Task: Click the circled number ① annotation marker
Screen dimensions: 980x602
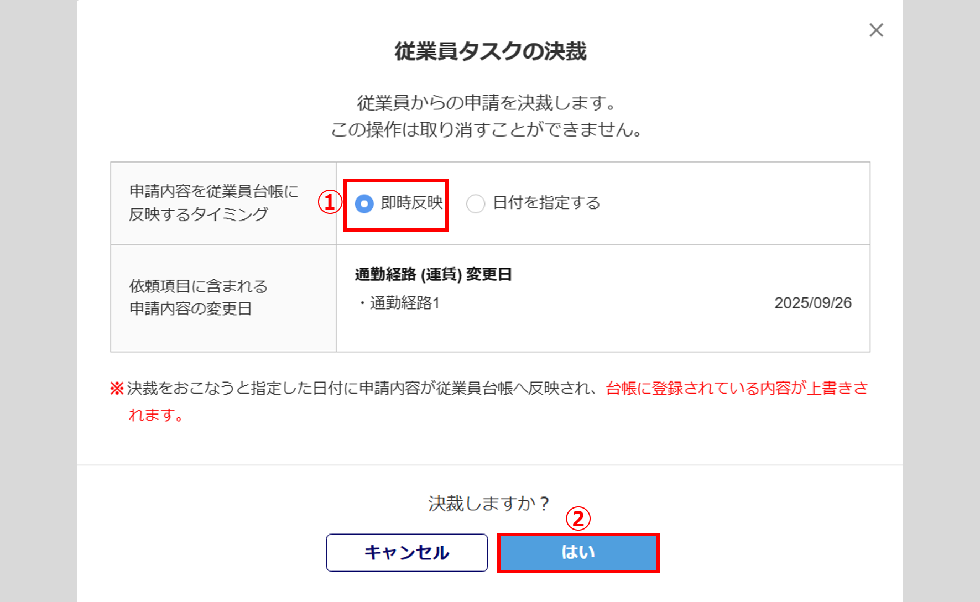Action: click(x=330, y=202)
